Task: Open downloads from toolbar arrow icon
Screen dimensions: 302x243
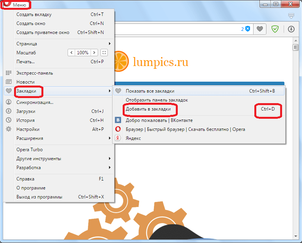Action: click(x=291, y=29)
